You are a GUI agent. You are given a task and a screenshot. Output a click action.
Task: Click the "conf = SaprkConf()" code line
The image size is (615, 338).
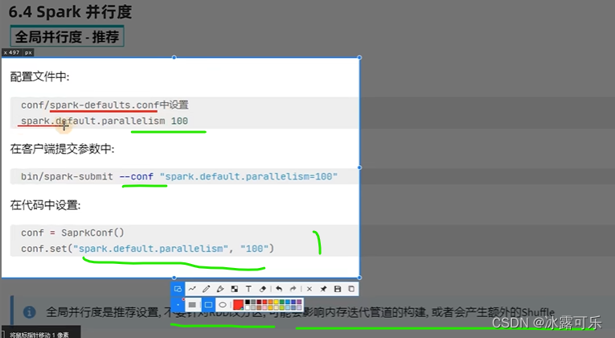(x=72, y=233)
